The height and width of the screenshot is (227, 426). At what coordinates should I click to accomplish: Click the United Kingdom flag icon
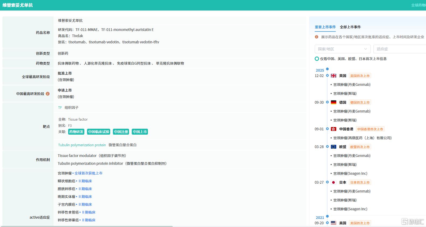334,76
